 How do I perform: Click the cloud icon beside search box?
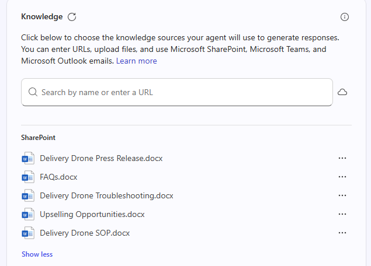tap(342, 92)
